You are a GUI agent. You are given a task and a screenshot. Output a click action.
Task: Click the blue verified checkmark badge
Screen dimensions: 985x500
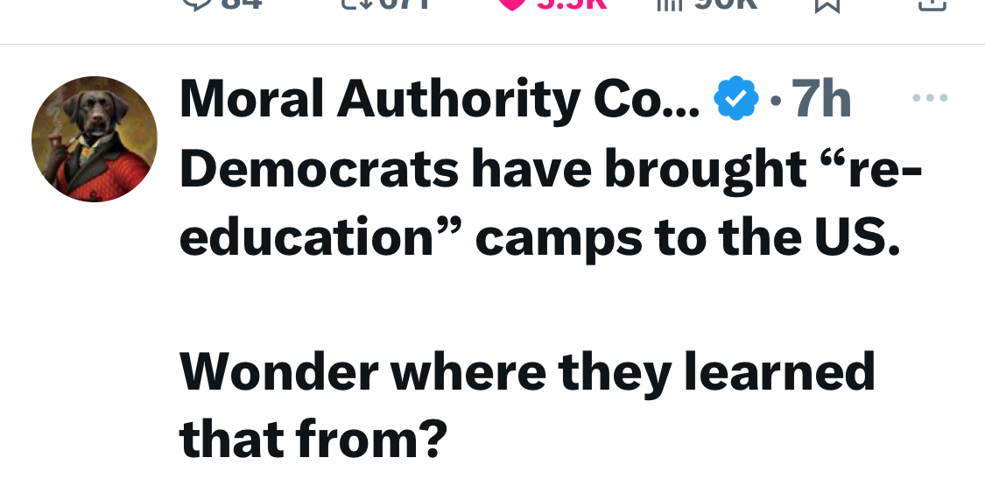click(x=736, y=98)
